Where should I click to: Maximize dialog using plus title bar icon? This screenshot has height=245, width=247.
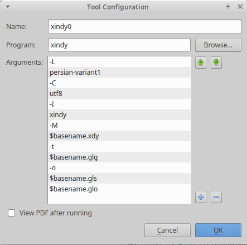[228, 7]
